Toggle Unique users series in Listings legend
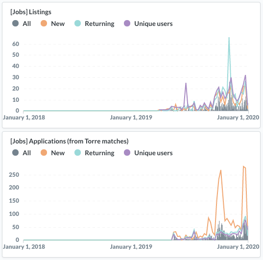The height and width of the screenshot is (260, 263). 148,24
